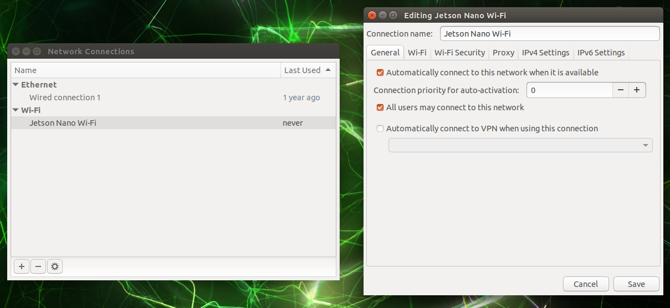Decrease connection priority with minus stepper
The height and width of the screenshot is (308, 670).
621,90
